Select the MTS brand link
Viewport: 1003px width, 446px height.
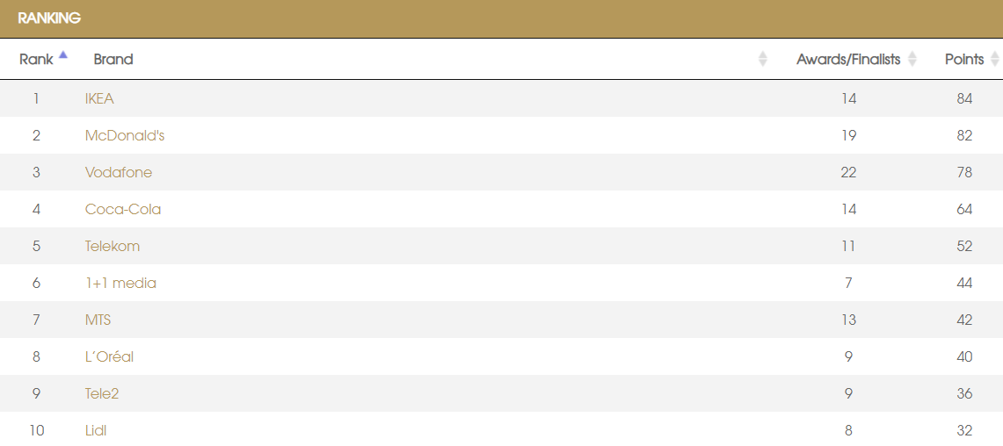[98, 320]
